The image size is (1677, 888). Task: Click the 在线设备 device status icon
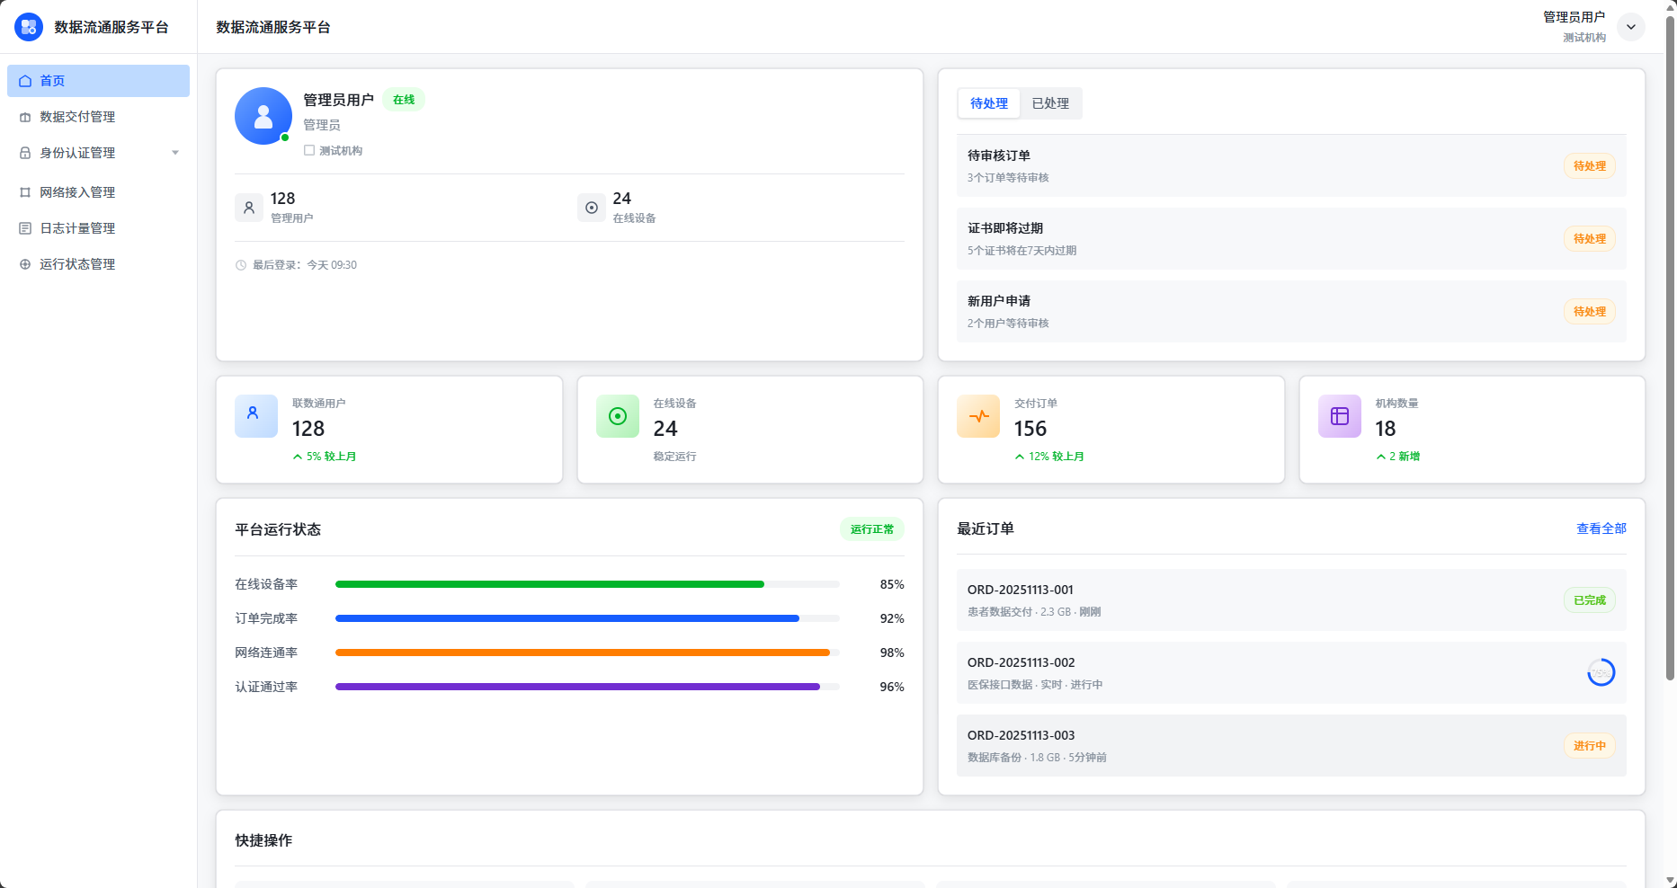point(617,415)
